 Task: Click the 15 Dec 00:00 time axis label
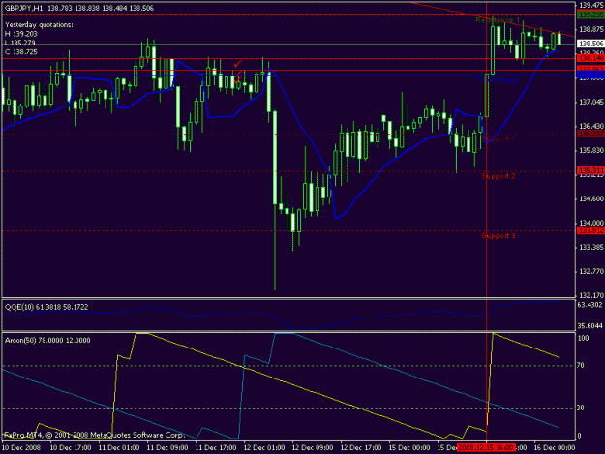(409, 448)
